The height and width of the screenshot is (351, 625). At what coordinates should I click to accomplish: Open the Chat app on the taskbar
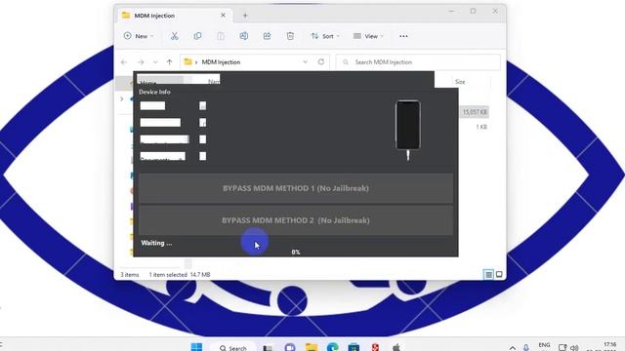(290, 347)
